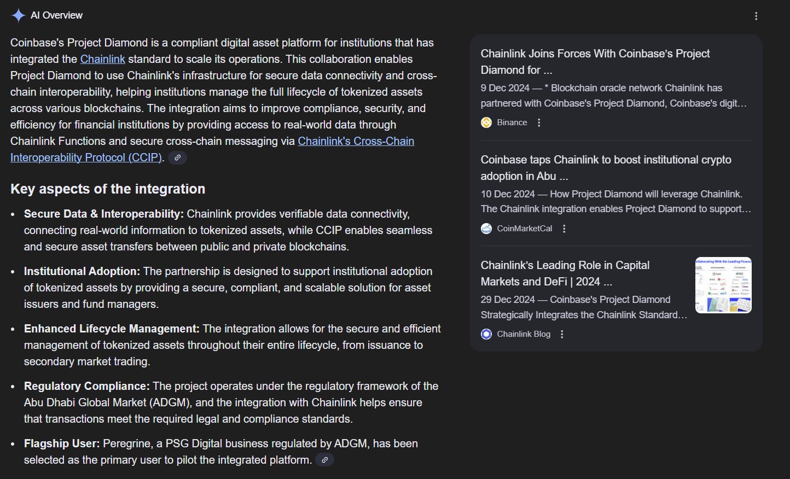790x479 pixels.
Task: Click the Binance source favicon
Action: pos(486,122)
